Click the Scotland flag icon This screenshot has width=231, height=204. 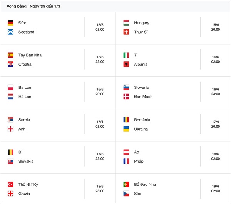(10, 32)
